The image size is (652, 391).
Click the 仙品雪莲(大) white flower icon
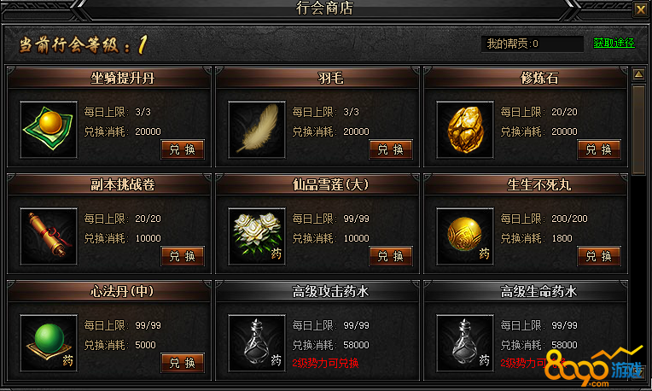pyautogui.click(x=257, y=236)
